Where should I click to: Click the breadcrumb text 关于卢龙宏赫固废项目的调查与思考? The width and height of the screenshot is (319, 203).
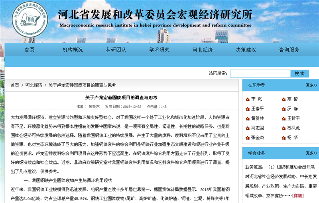[x=82, y=85]
